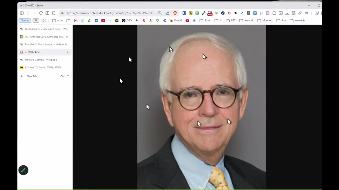Close the iu (300×425) tab

68,52
